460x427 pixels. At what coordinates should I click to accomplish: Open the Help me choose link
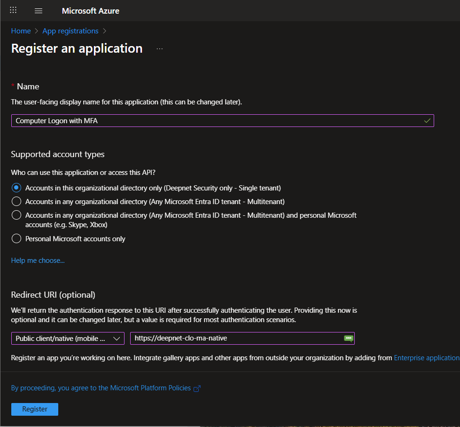click(38, 261)
